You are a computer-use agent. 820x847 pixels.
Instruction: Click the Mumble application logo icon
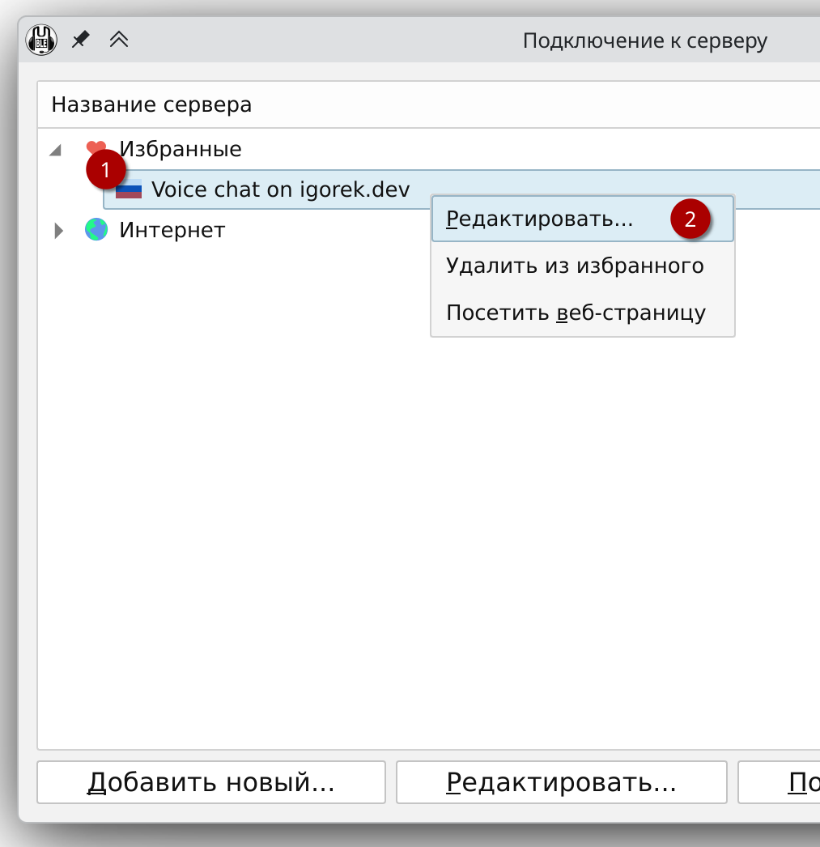click(x=41, y=40)
